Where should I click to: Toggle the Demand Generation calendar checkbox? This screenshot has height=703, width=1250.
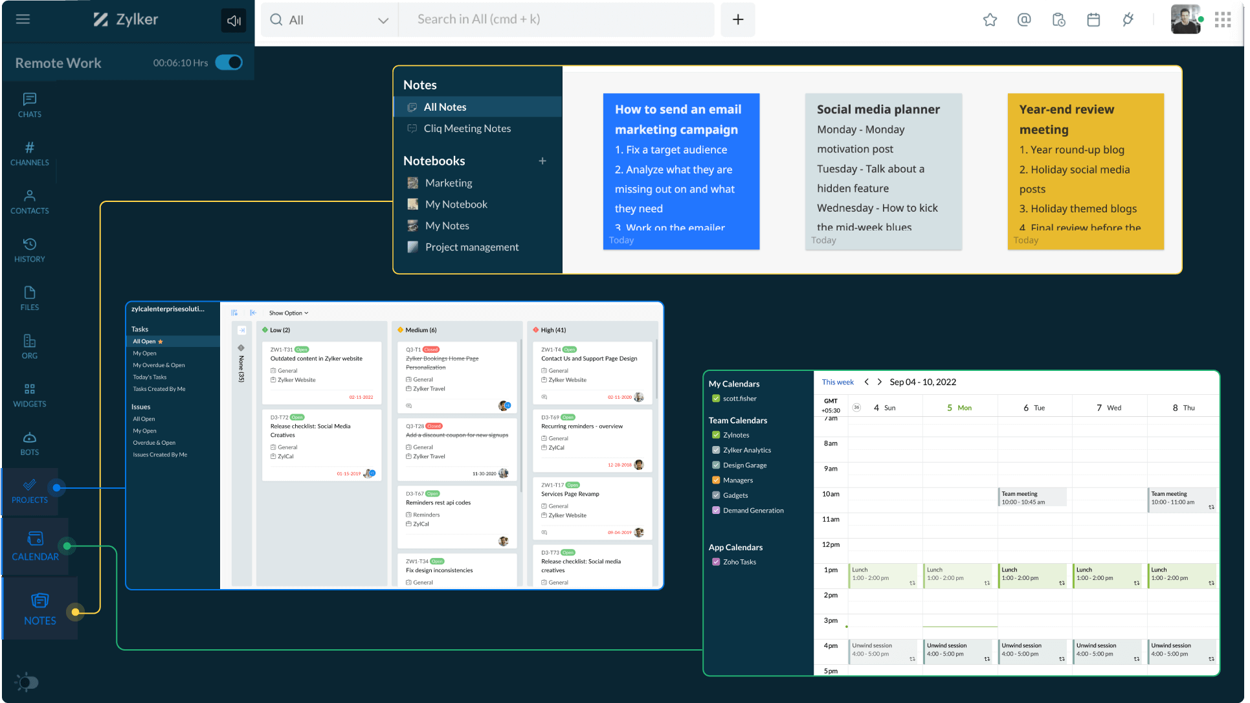(x=716, y=510)
